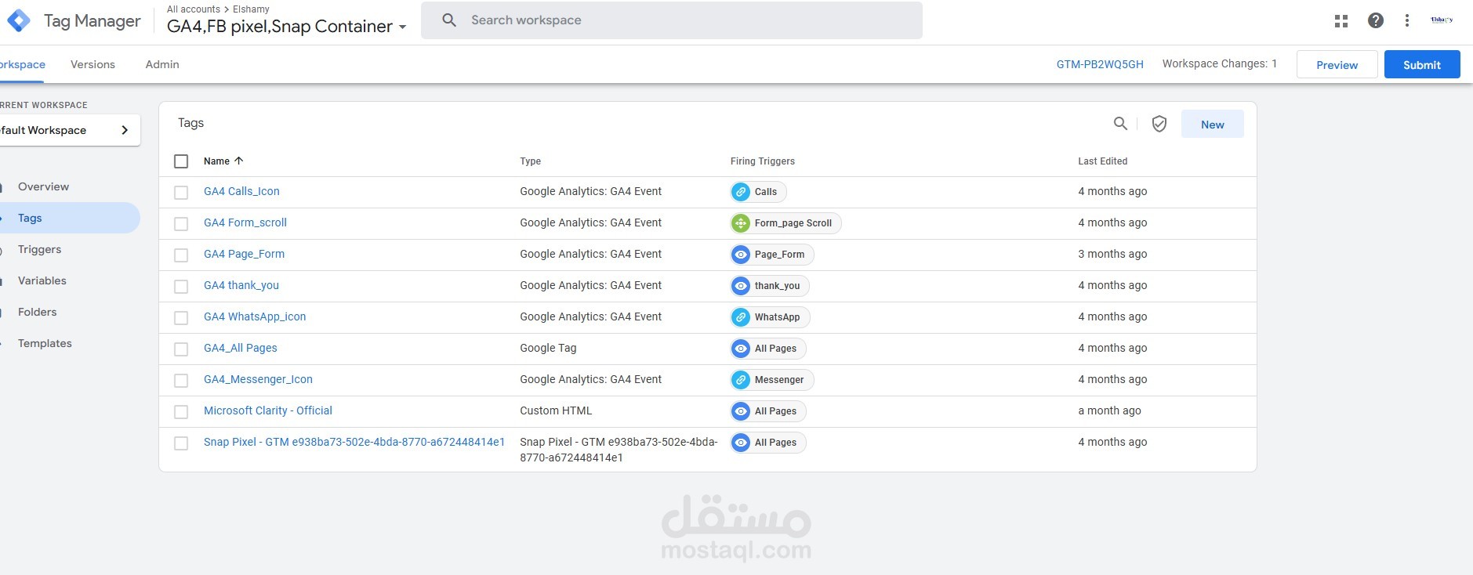
Task: Check the Microsoft Clarity row checkbox
Action: click(181, 412)
